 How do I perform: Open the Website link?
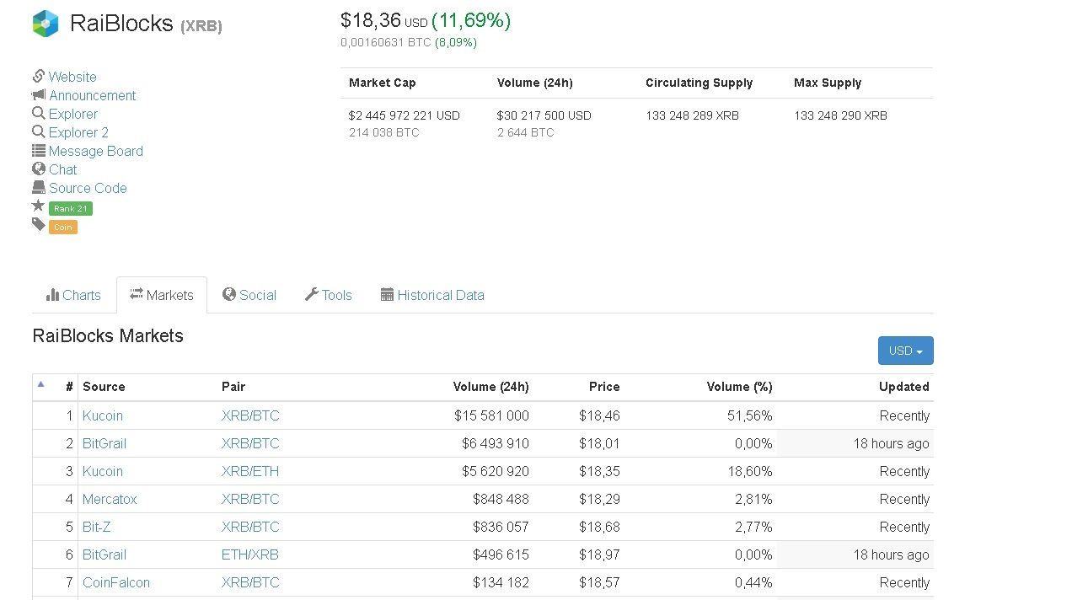(72, 77)
